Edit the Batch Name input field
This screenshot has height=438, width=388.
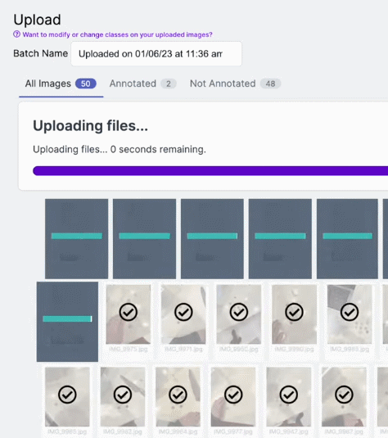point(156,54)
